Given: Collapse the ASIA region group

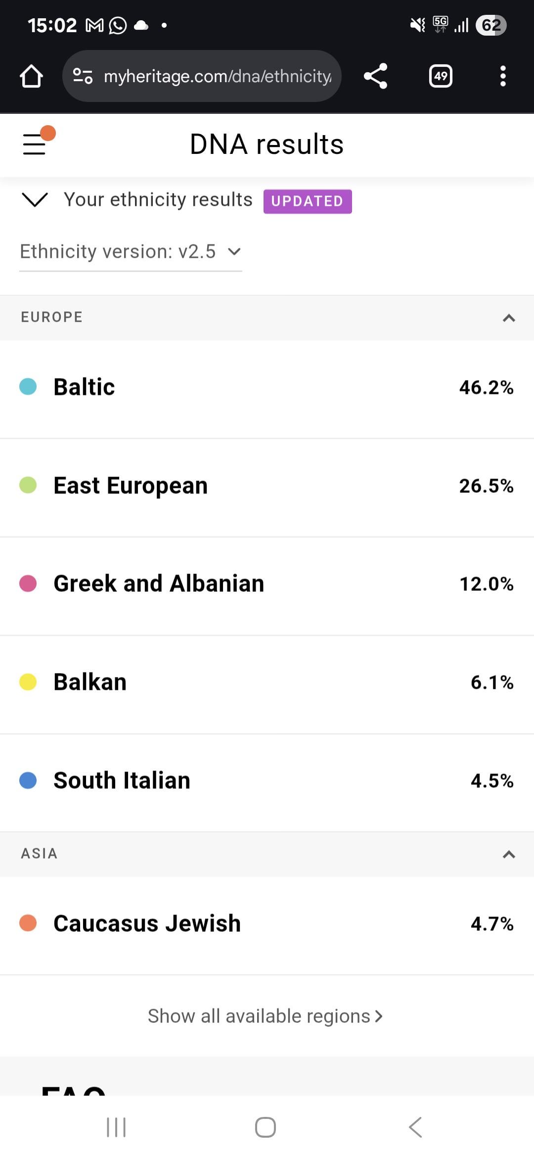Looking at the screenshot, I should (x=509, y=854).
